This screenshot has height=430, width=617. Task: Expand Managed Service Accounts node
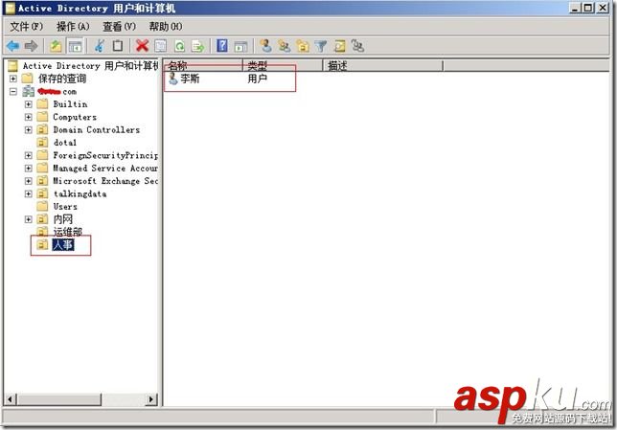29,169
